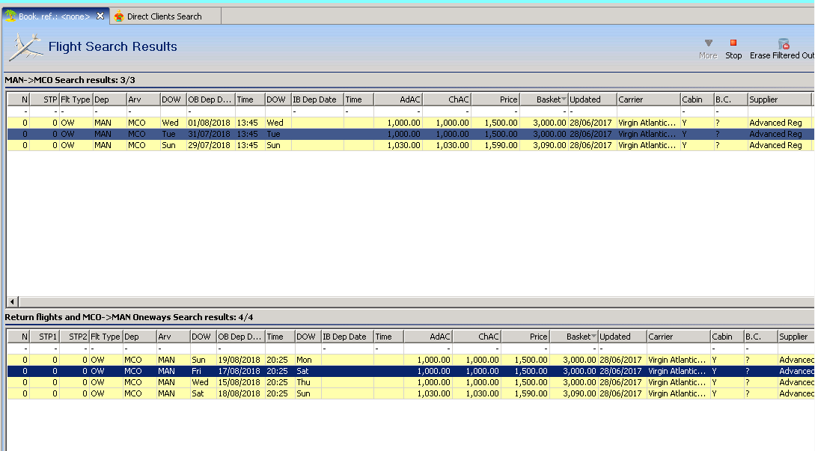This screenshot has height=451, width=815.
Task: Select the 18/08/2018 Saturday return flight row
Action: [x=239, y=393]
